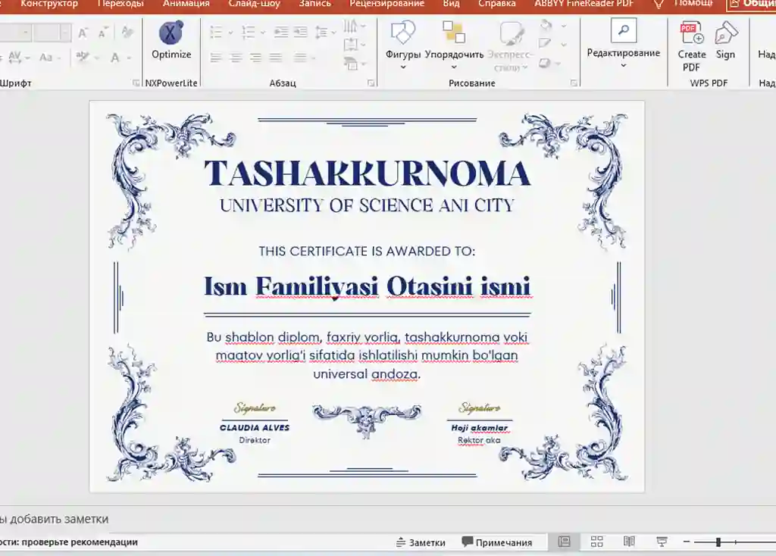776x556 pixels.
Task: Open the shape fill dropdown arrow
Action: [564, 25]
